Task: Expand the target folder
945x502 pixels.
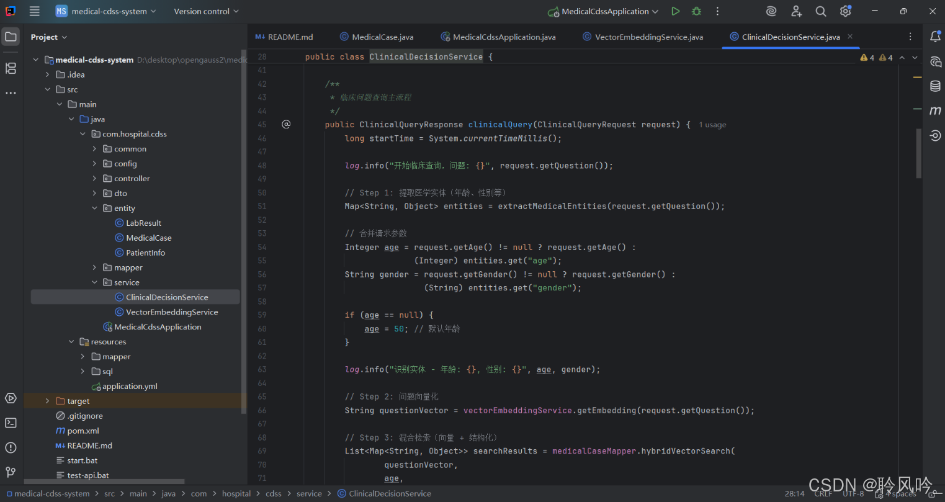Action: click(x=48, y=401)
